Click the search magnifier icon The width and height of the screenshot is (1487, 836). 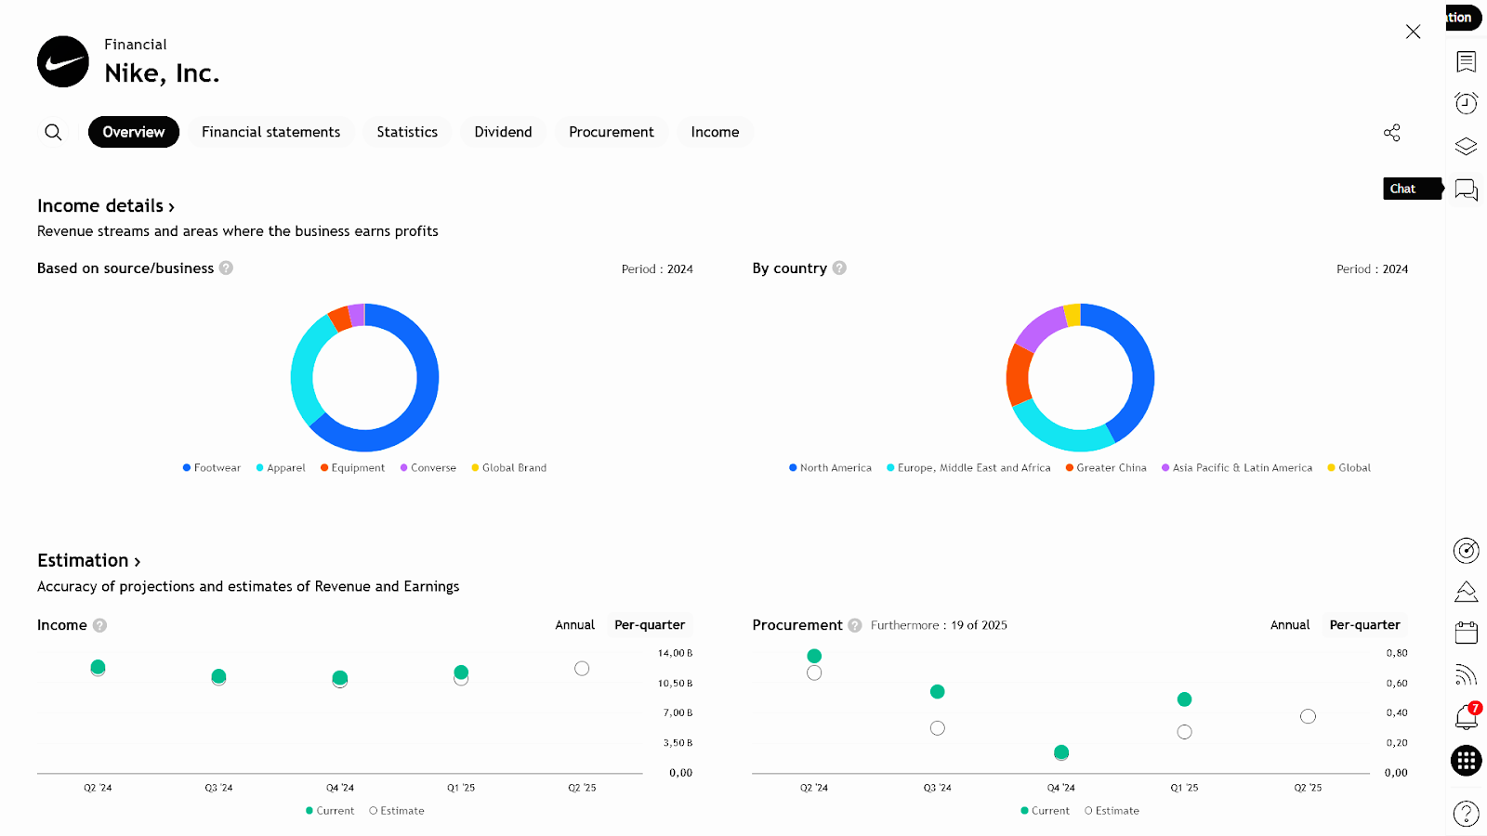[54, 132]
